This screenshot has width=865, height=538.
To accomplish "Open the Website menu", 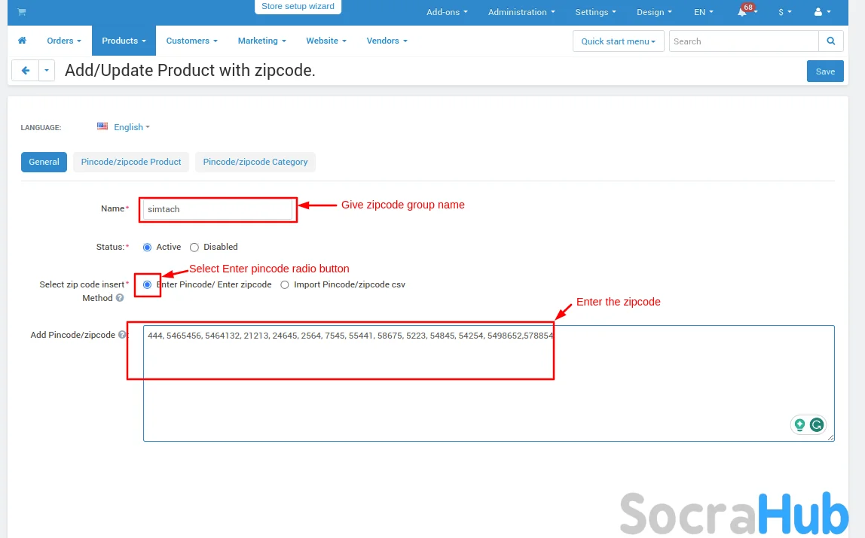I will click(326, 41).
